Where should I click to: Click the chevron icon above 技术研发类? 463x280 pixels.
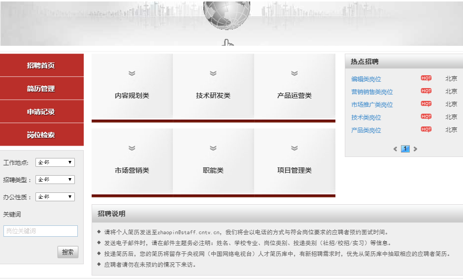tap(213, 73)
